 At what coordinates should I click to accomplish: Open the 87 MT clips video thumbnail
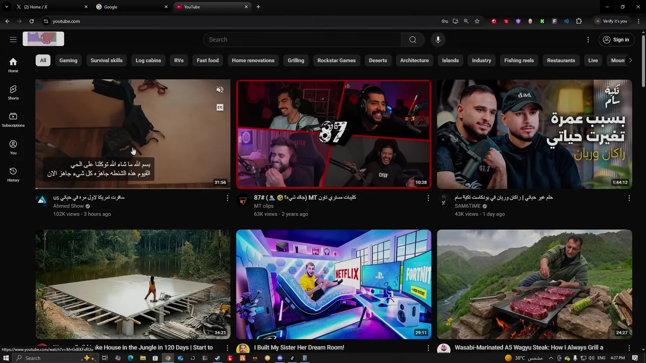334,134
